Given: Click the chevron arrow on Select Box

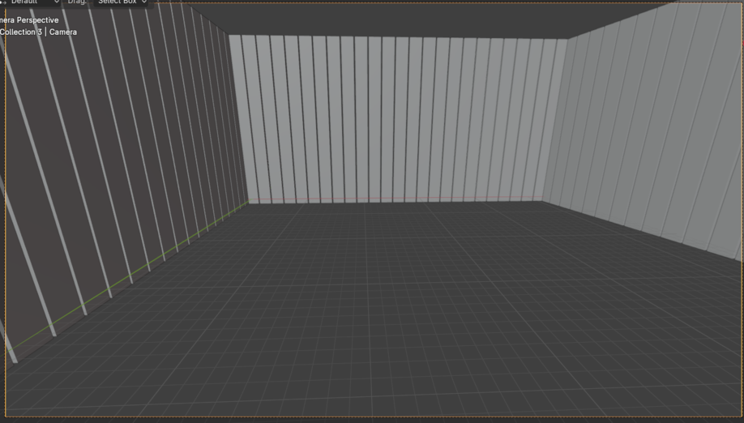Looking at the screenshot, I should click(144, 2).
